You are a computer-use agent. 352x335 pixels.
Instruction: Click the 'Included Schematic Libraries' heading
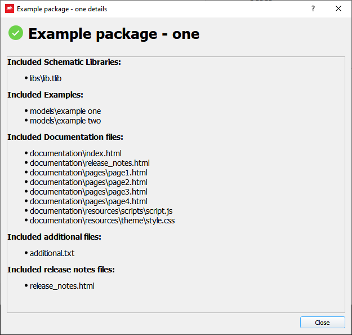click(x=64, y=62)
